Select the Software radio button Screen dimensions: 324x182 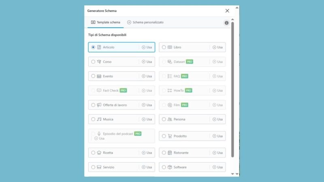pyautogui.click(x=164, y=167)
